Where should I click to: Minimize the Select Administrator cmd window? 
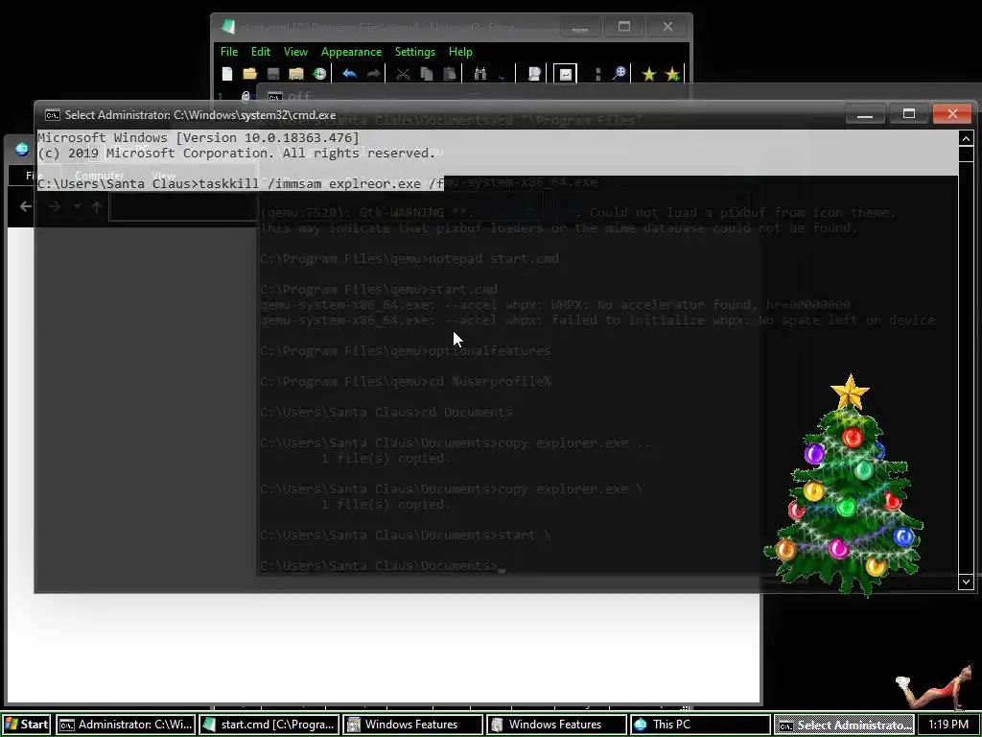(x=864, y=114)
